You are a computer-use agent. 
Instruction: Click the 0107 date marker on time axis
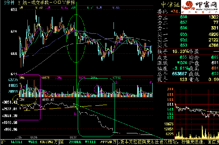pyautogui.click(x=73, y=137)
